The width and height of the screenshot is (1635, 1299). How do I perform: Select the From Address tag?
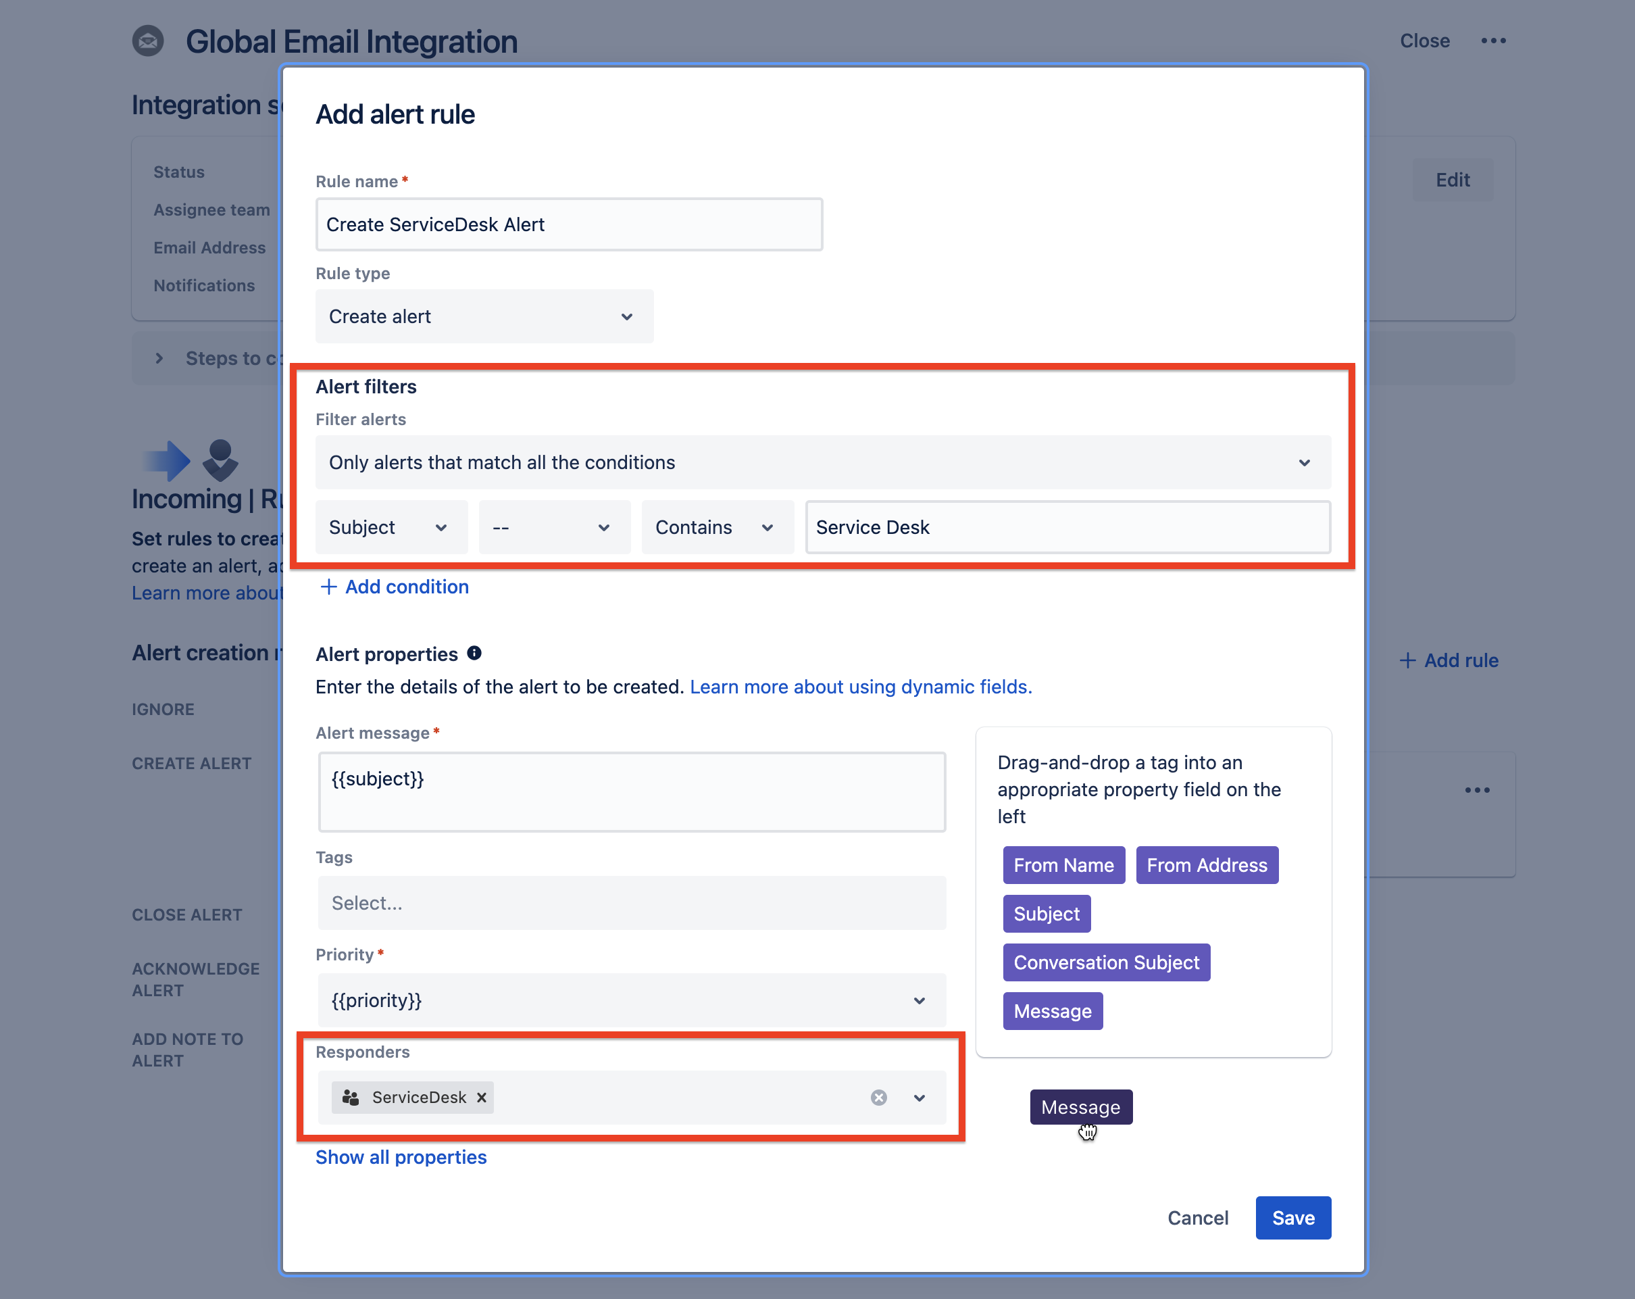[x=1207, y=865]
